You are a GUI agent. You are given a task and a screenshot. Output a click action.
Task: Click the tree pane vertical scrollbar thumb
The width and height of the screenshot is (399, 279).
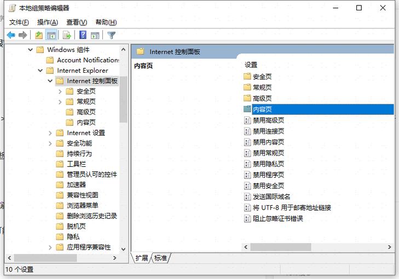(123, 99)
